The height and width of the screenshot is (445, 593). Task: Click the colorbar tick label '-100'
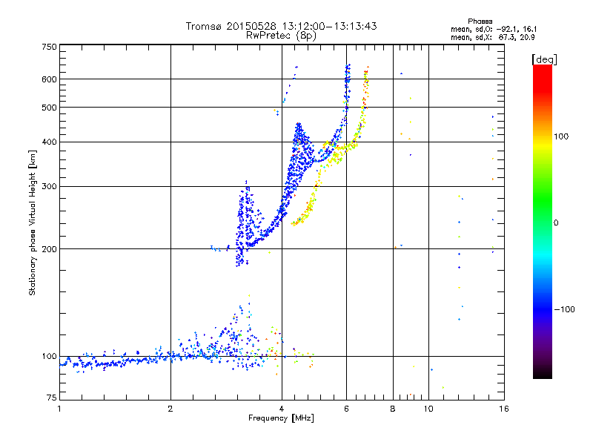tap(564, 309)
